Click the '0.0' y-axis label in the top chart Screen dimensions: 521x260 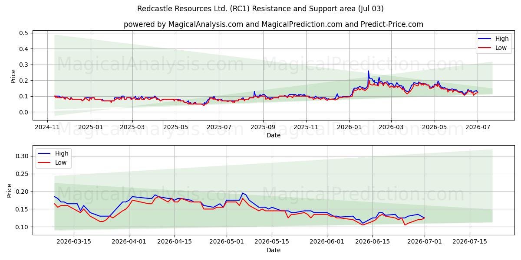pos(24,112)
